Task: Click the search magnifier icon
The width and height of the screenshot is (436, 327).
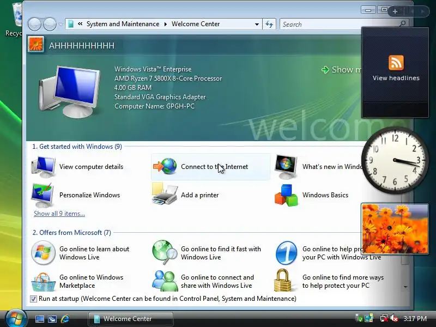Action: 402,24
